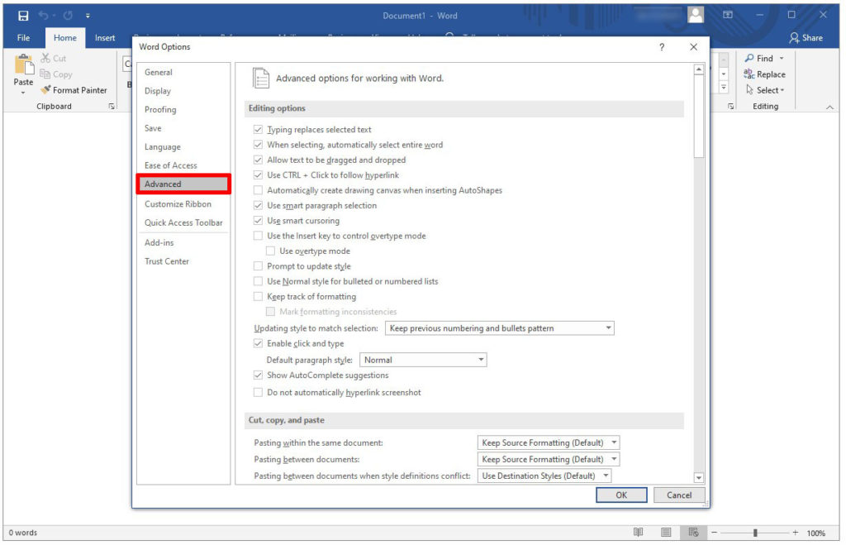Screen dimensions: 846x545
Task: Click the zoom slider handle
Action: point(755,533)
